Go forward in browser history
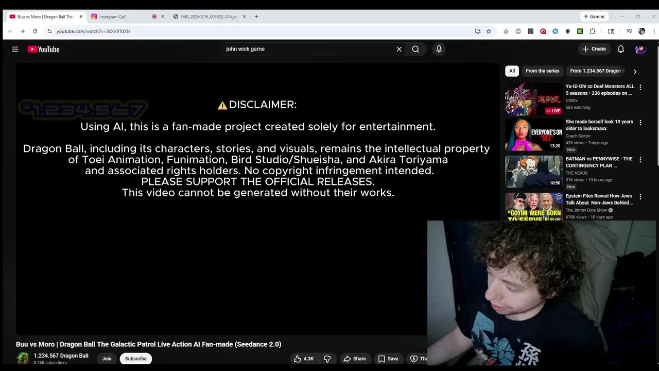Screen dimensions: 659x371 (x=23, y=31)
